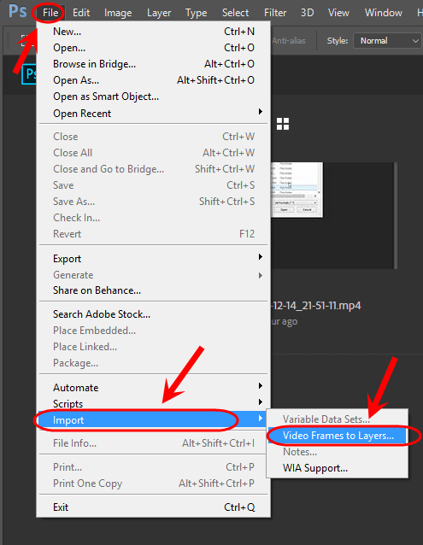Open the Style dropdown set to Normal
This screenshot has width=423, height=545.
[387, 41]
